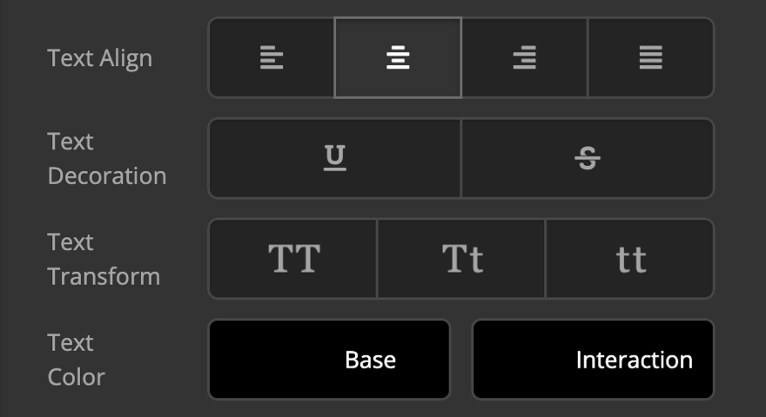Click the word Interaction in color button
This screenshot has width=766, height=417.
(634, 360)
